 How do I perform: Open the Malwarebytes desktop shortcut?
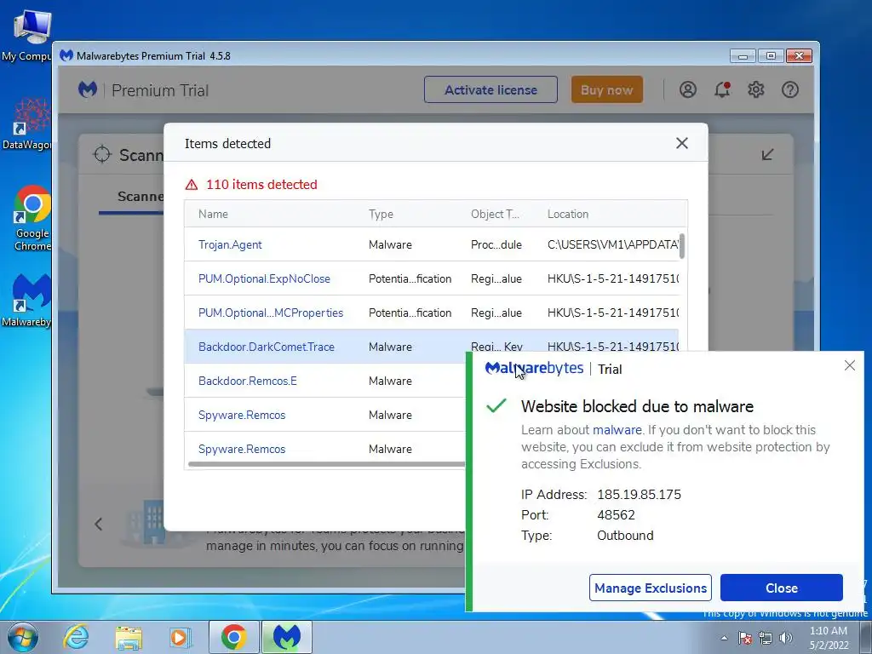[26, 301]
